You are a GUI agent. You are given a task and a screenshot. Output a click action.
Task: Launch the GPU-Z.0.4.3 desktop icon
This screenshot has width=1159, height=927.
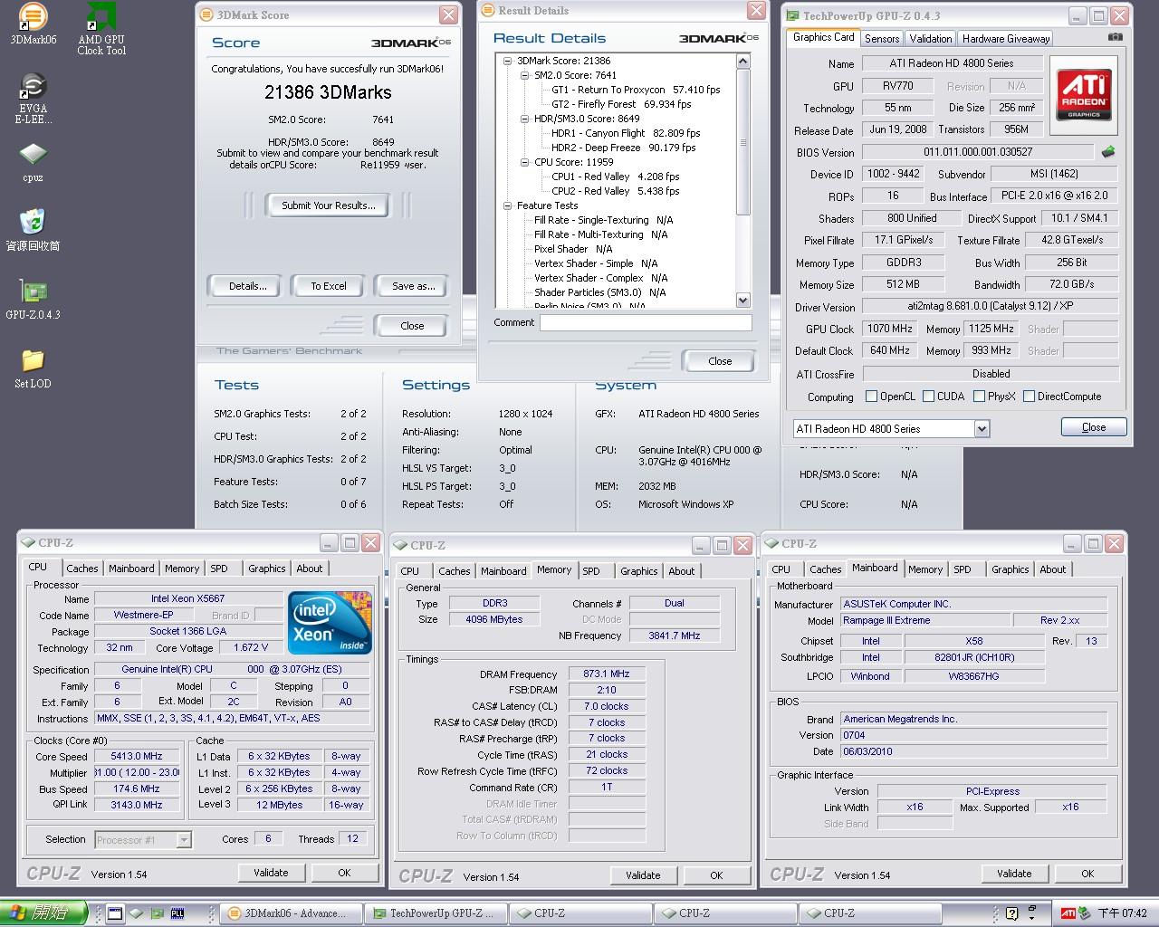(33, 300)
